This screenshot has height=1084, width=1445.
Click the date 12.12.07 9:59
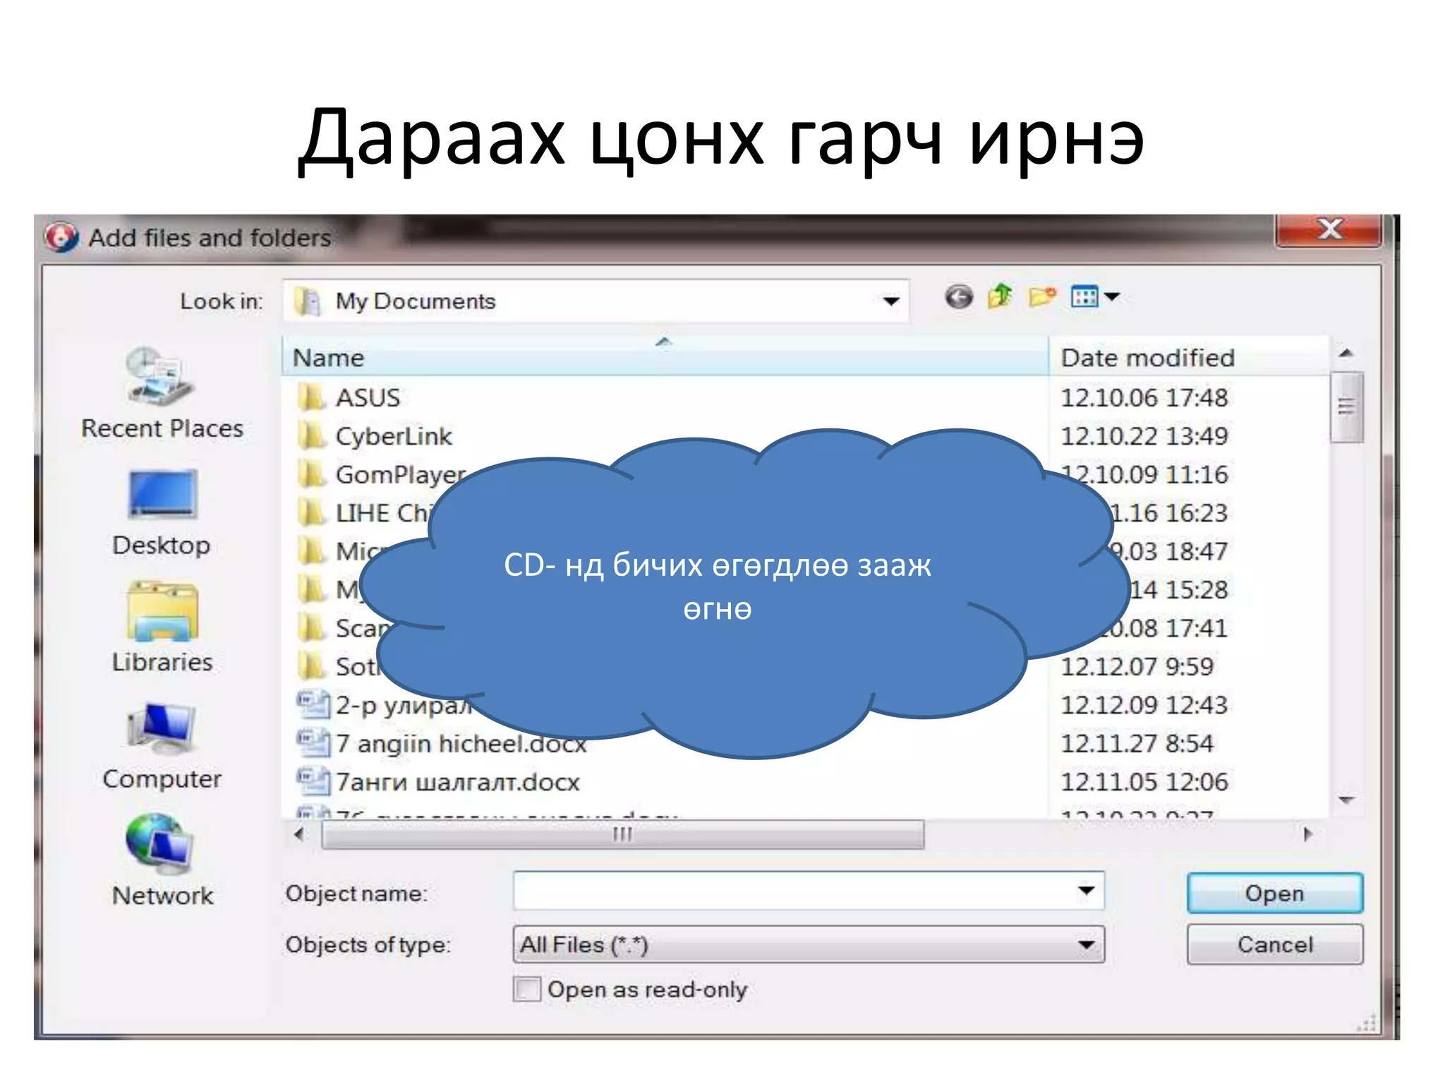(x=1137, y=666)
